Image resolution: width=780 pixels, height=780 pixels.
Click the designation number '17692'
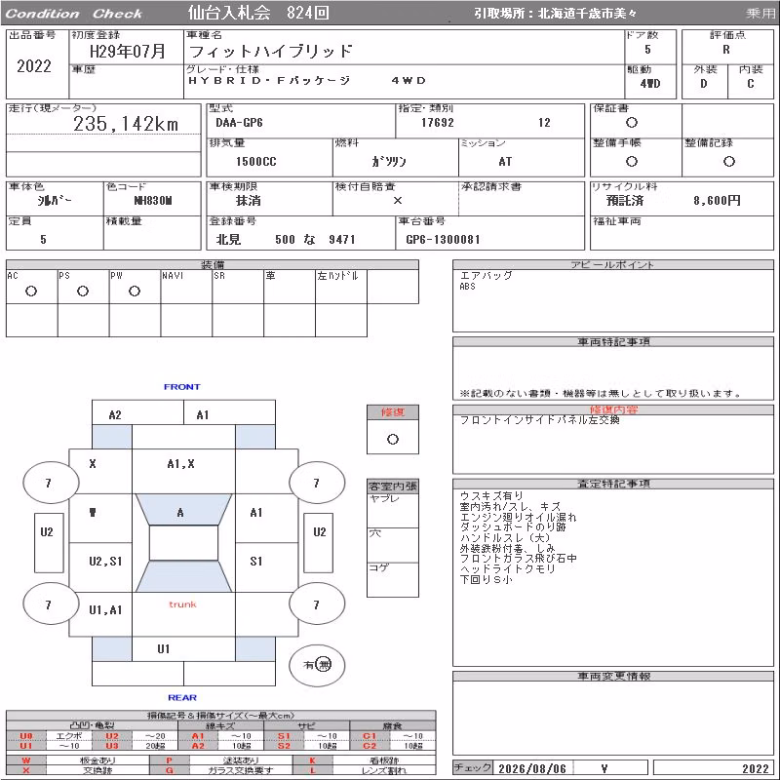(x=437, y=123)
